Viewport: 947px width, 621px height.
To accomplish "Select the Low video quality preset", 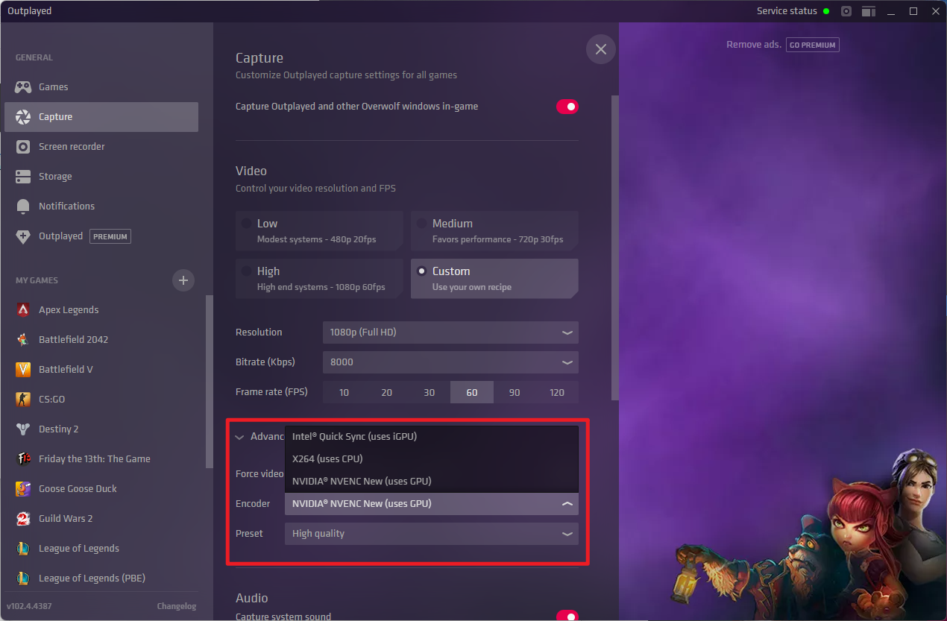I will pos(319,230).
